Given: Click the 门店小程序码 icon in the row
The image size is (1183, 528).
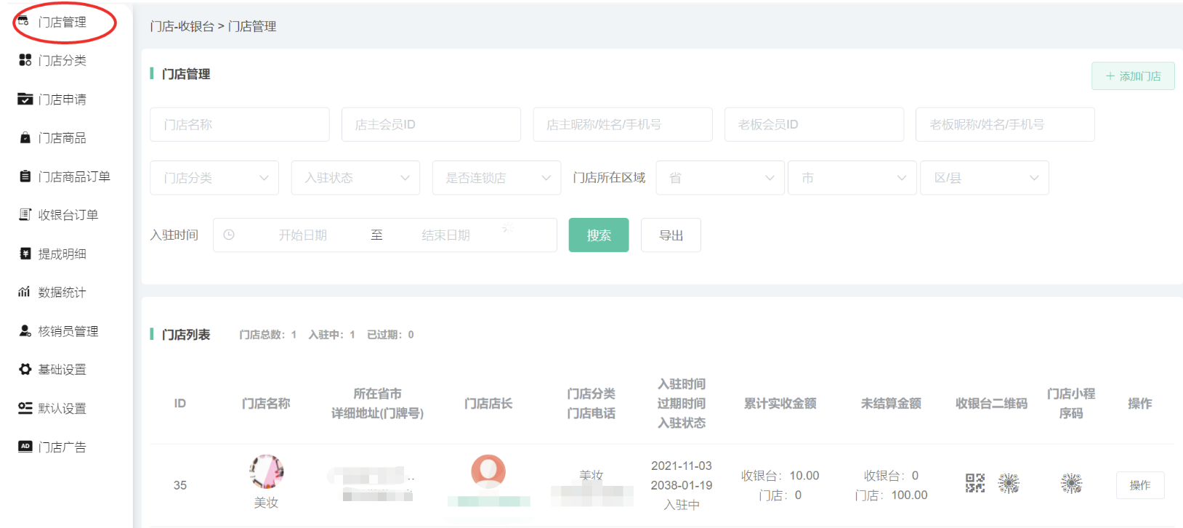Looking at the screenshot, I should 1071,483.
